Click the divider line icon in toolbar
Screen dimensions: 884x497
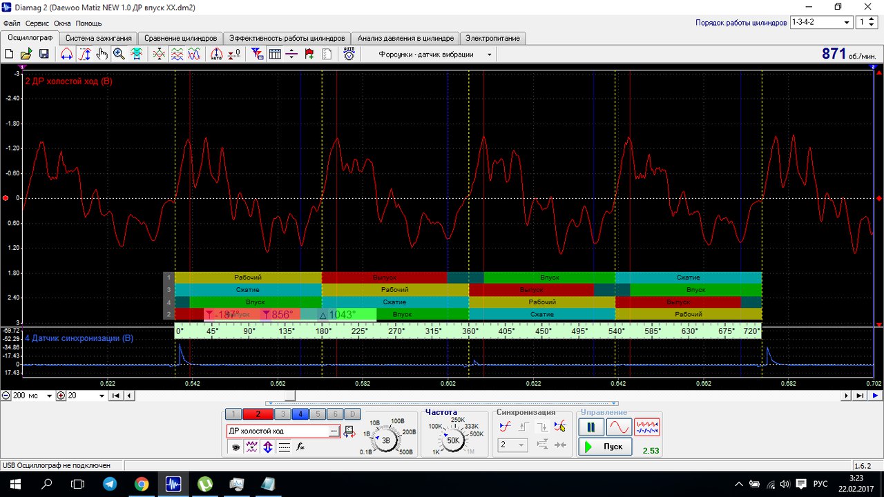tap(291, 54)
